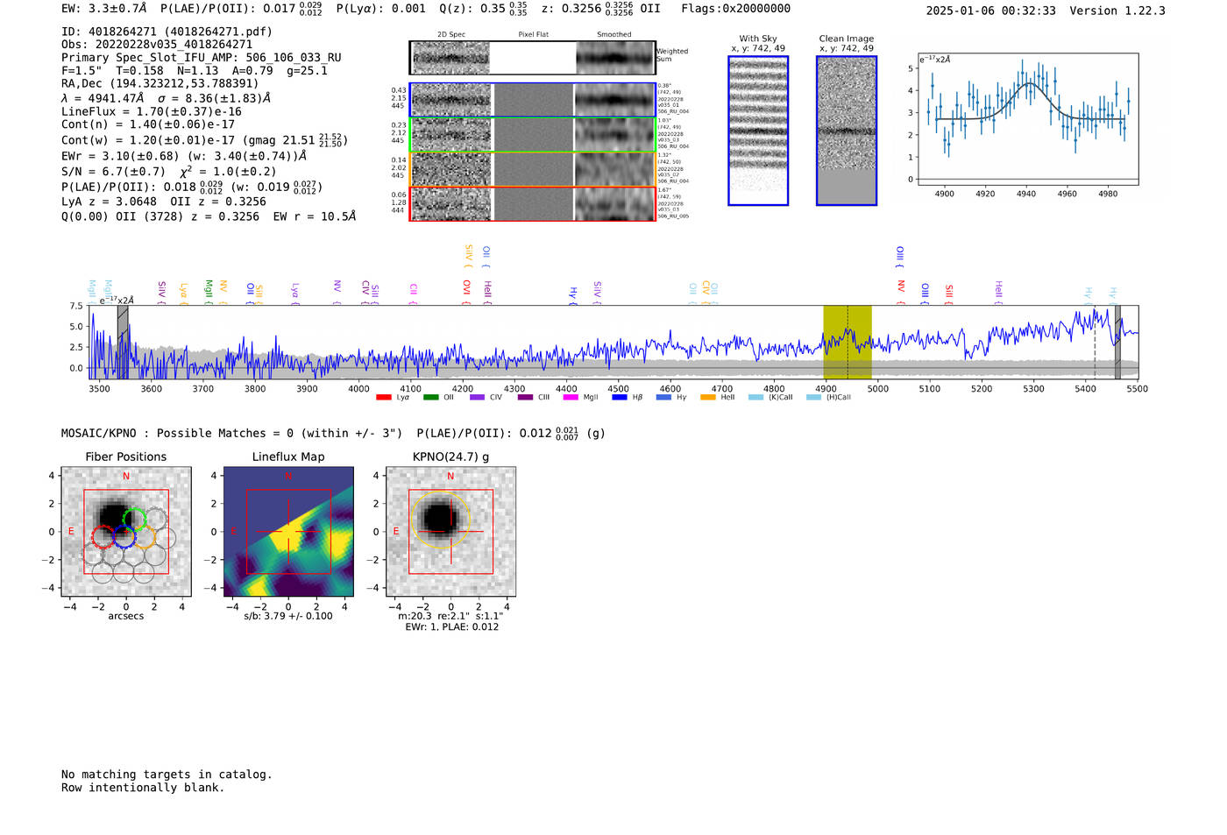The height and width of the screenshot is (835, 1227).
Task: Select the orange fiber circle
Action: 145,537
